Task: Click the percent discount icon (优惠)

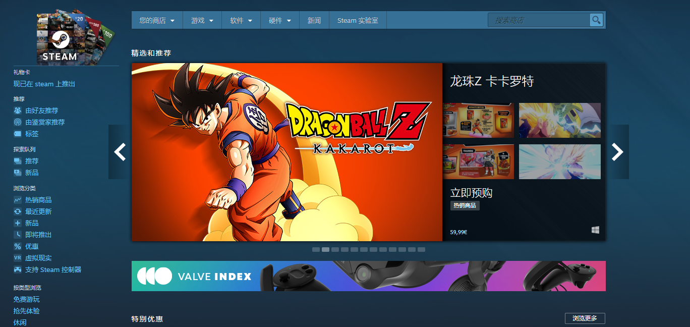Action: (x=18, y=246)
